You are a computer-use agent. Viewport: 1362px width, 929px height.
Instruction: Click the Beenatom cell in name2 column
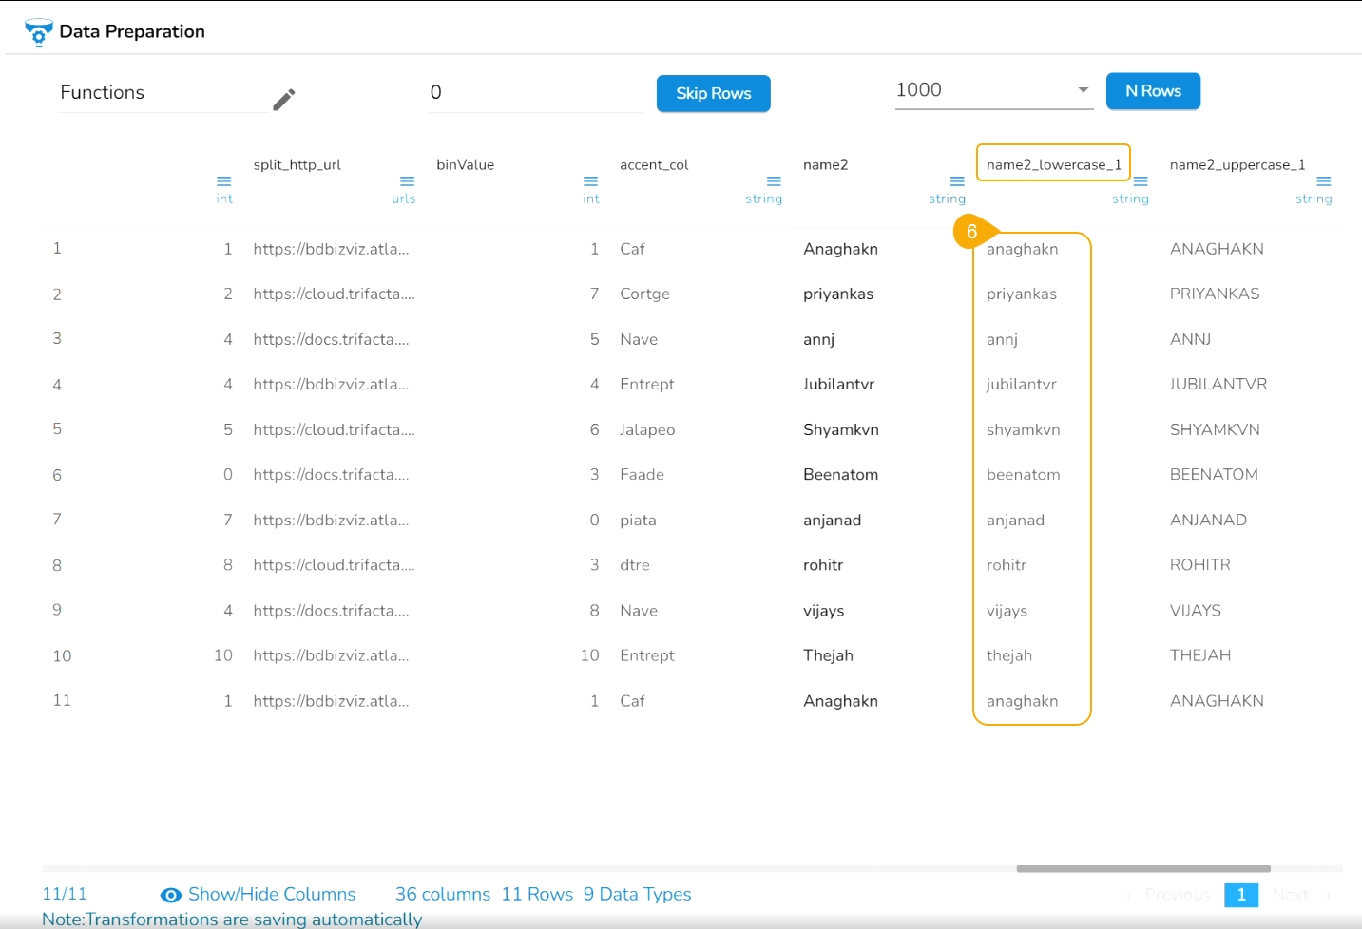(840, 474)
